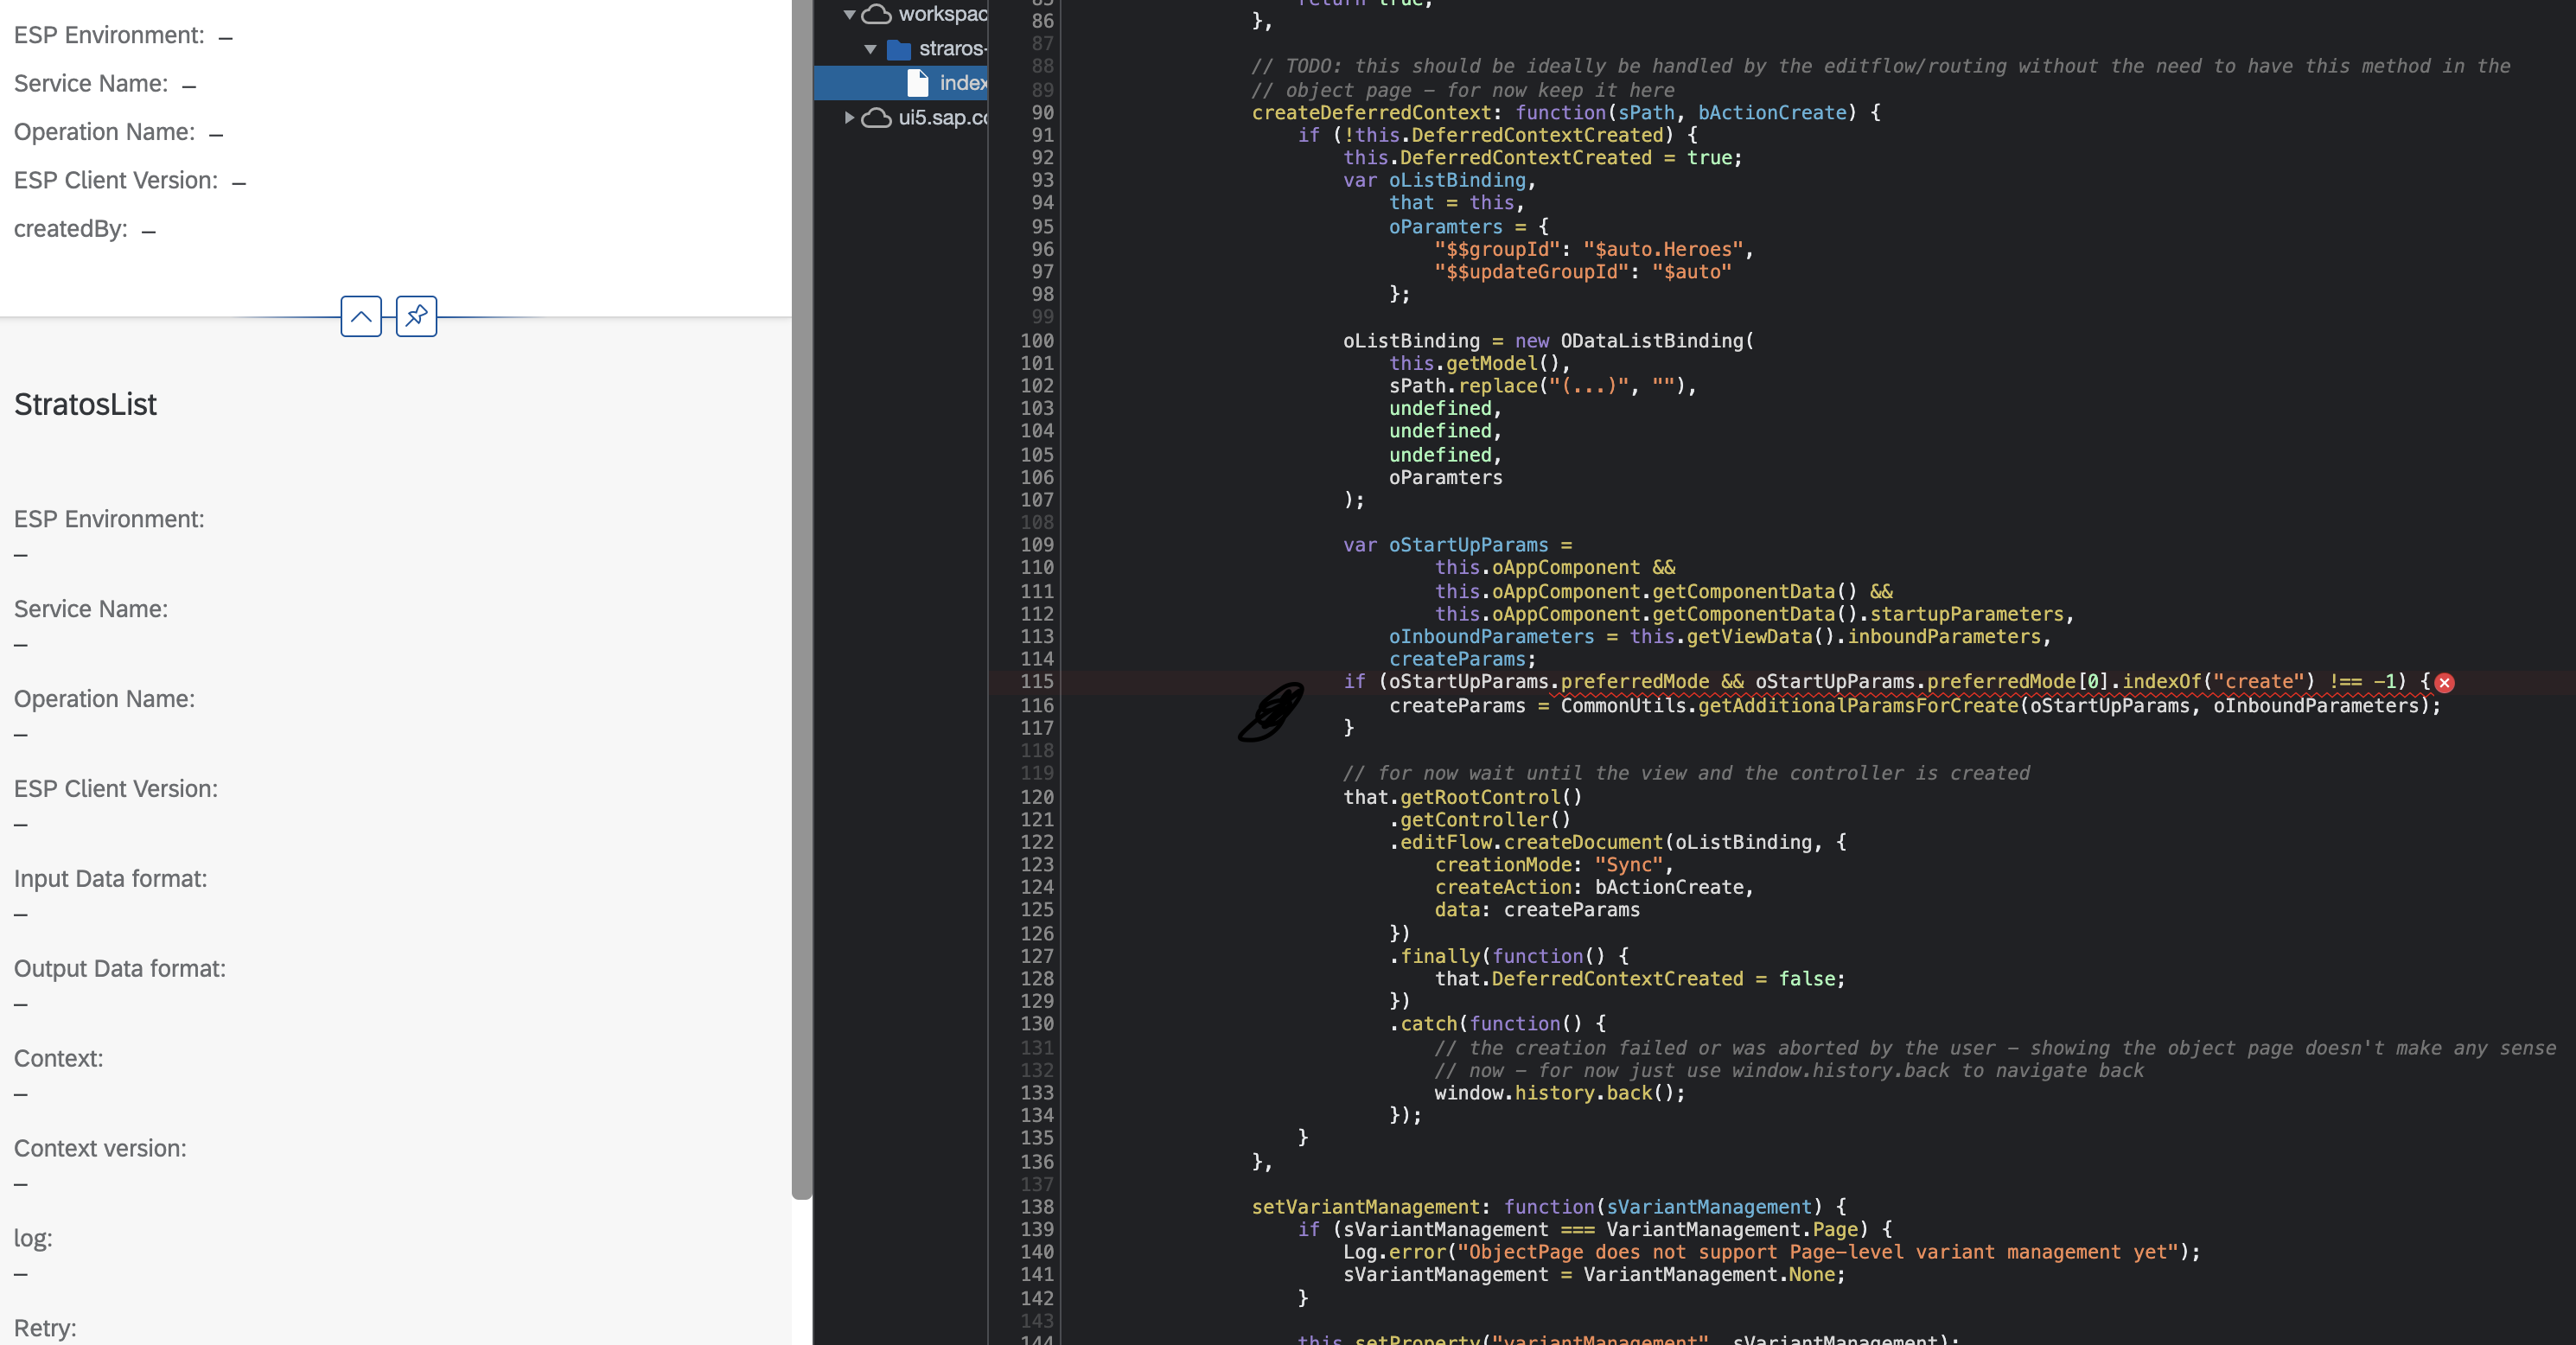Expand the ui5.sap.com tree node arrow
This screenshot has height=1345, width=2576.
(x=849, y=118)
